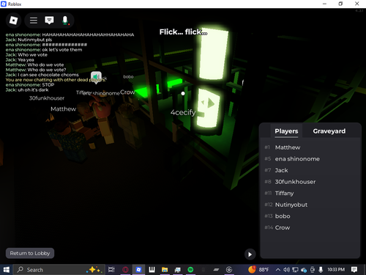
Task: Toggle the chat window icon
Action: coord(49,21)
